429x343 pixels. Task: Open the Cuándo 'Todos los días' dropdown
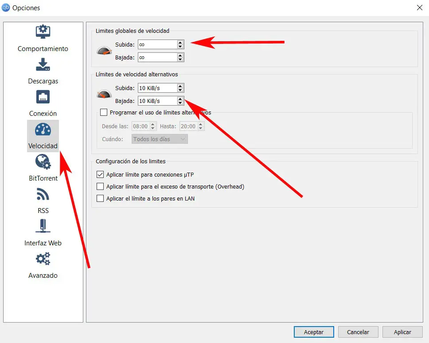tap(160, 139)
